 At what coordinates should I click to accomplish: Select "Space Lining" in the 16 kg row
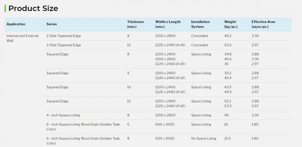pyautogui.click(x=201, y=124)
